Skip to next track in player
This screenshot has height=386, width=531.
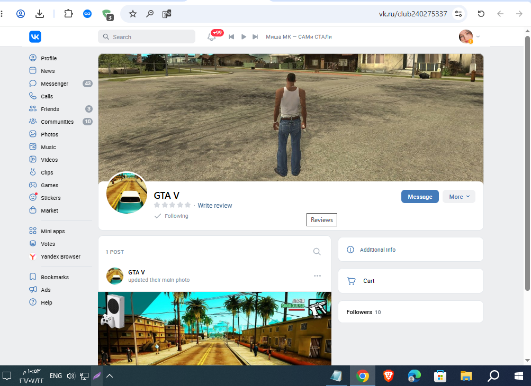pos(255,36)
